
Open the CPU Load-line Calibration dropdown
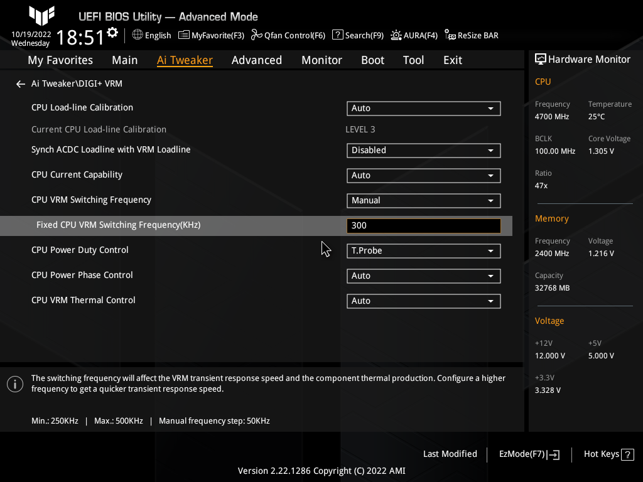point(423,108)
